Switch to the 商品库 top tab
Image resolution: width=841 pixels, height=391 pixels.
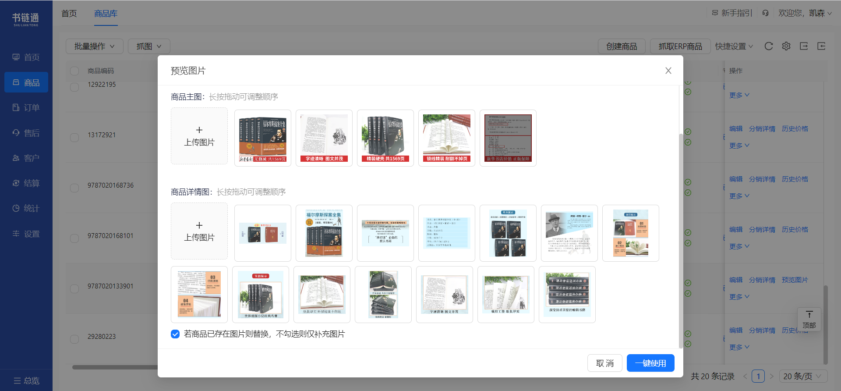coord(106,14)
